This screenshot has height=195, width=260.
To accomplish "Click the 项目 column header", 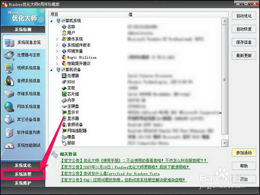I will 88,14.
